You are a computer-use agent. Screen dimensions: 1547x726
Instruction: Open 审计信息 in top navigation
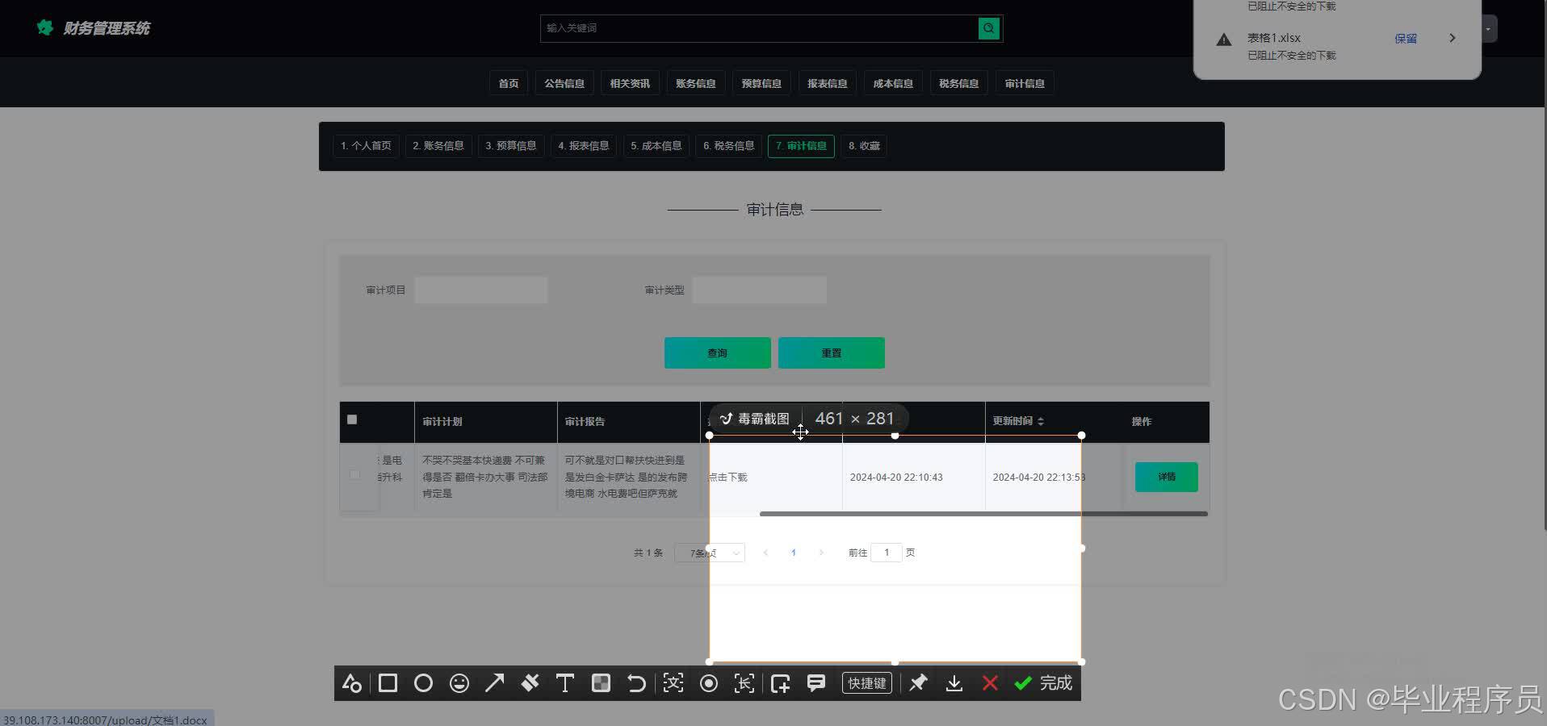tap(1025, 83)
